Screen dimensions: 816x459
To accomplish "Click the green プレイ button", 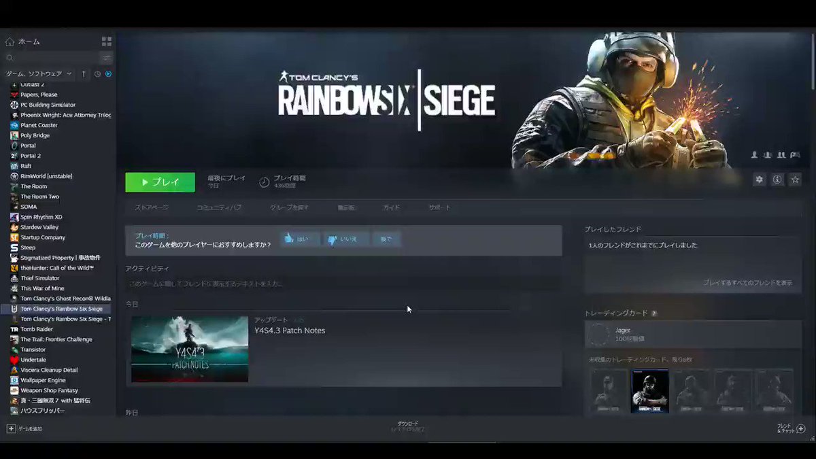I will (160, 182).
